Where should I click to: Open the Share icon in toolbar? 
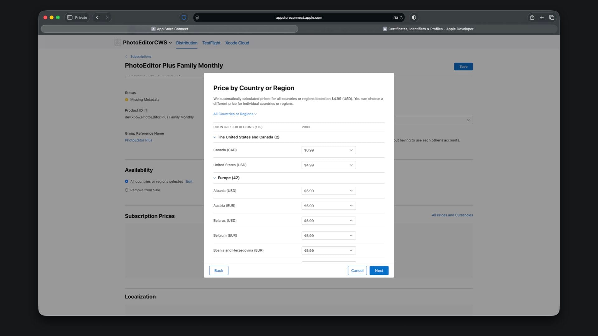click(532, 17)
